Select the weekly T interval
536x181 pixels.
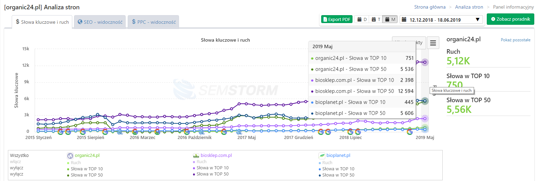pyautogui.click(x=376, y=20)
